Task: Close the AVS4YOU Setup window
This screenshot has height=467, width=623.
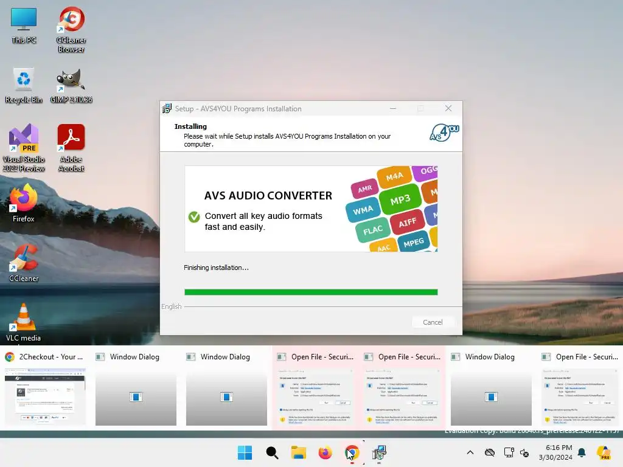Action: 448,108
